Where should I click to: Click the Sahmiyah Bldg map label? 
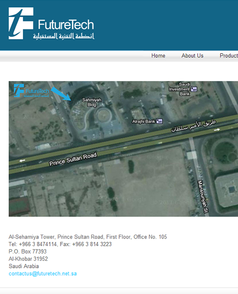92,102
